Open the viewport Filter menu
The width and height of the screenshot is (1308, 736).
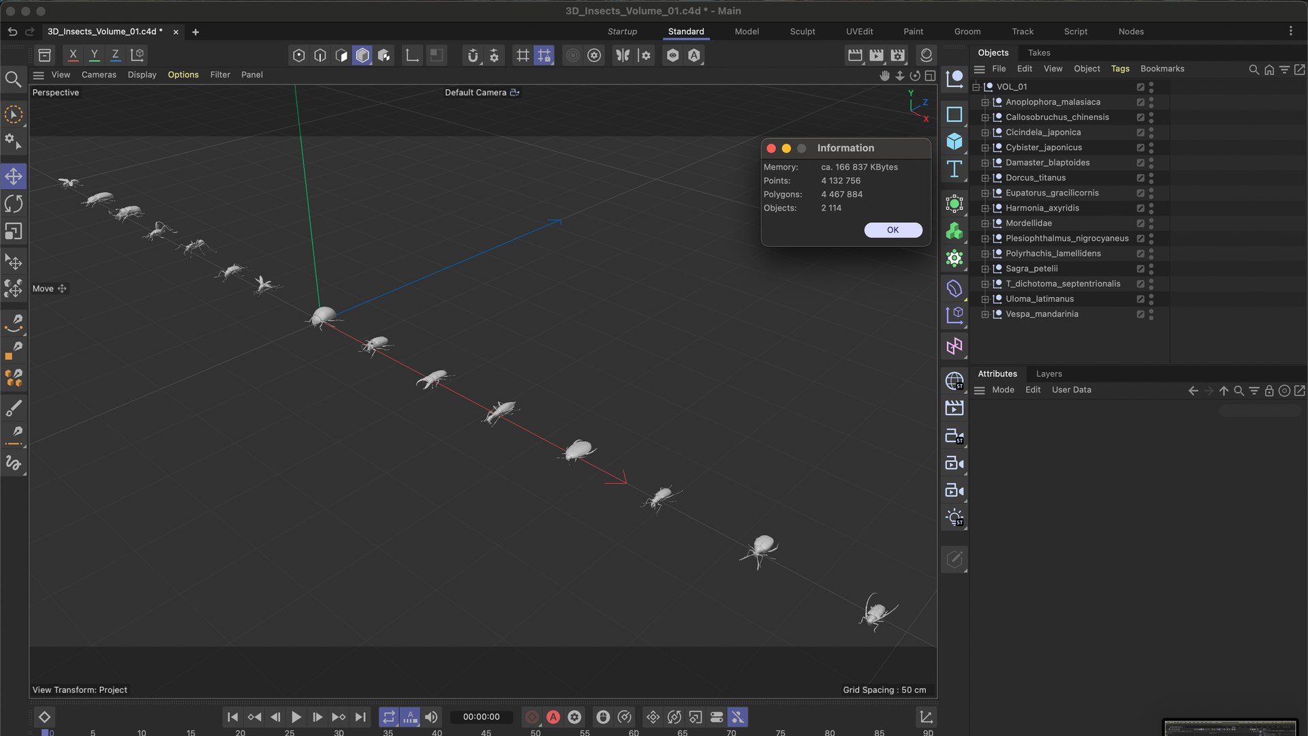pyautogui.click(x=220, y=75)
